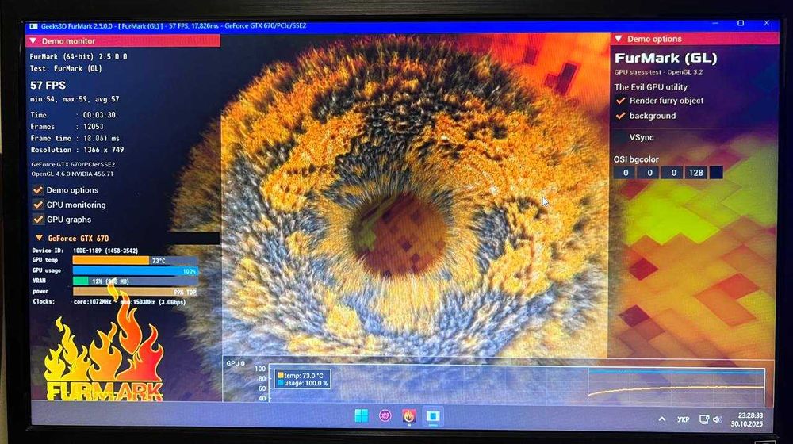Screen dimensions: 793x444
Task: Uncheck Render furry object
Action: coord(621,101)
